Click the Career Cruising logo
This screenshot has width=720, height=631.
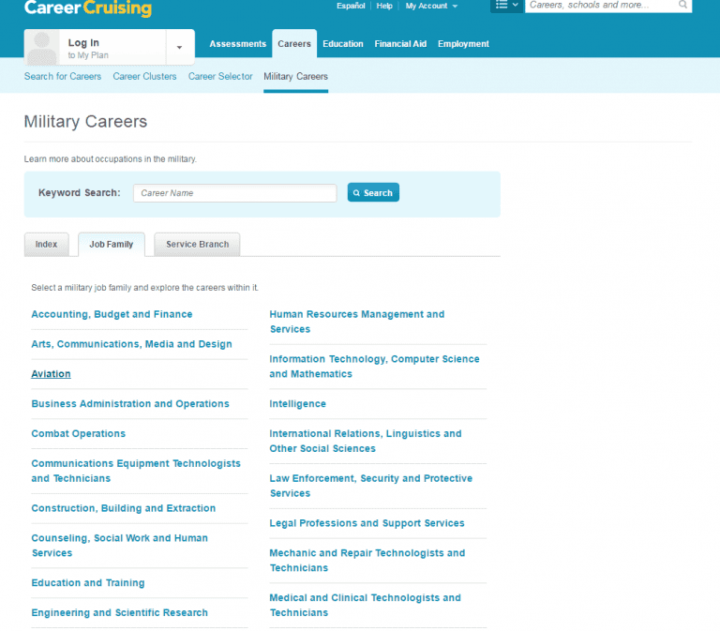coord(88,8)
